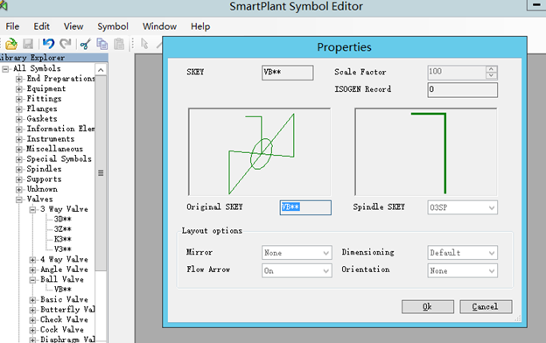
Task: Select the Unknown tree item
Action: 42,189
